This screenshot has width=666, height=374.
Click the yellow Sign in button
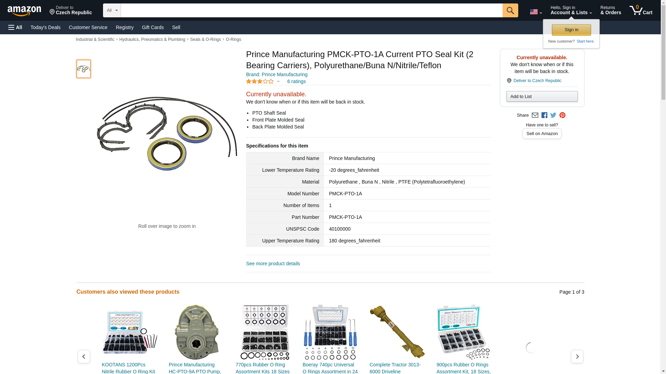tap(571, 30)
